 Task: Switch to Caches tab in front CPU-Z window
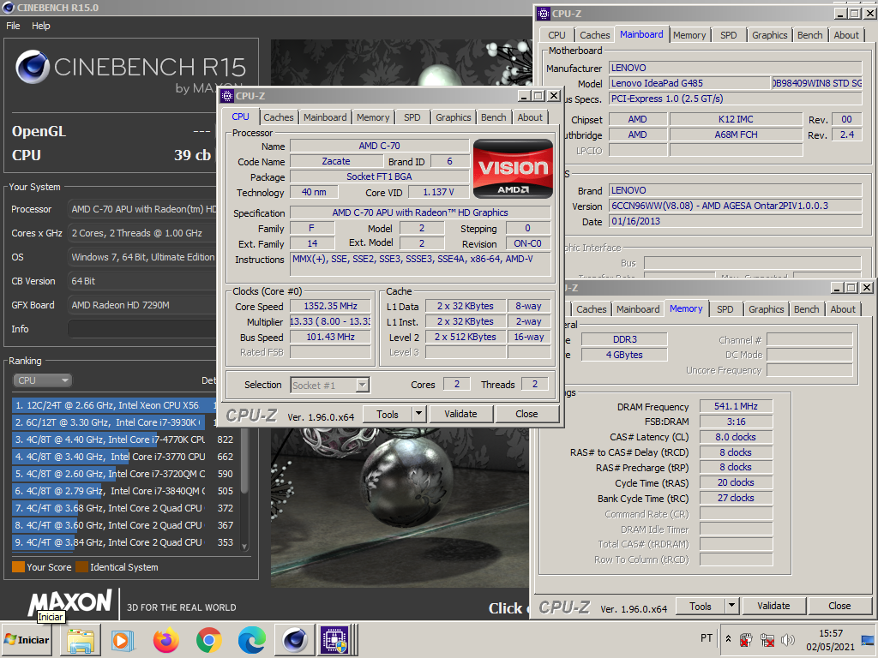point(279,117)
